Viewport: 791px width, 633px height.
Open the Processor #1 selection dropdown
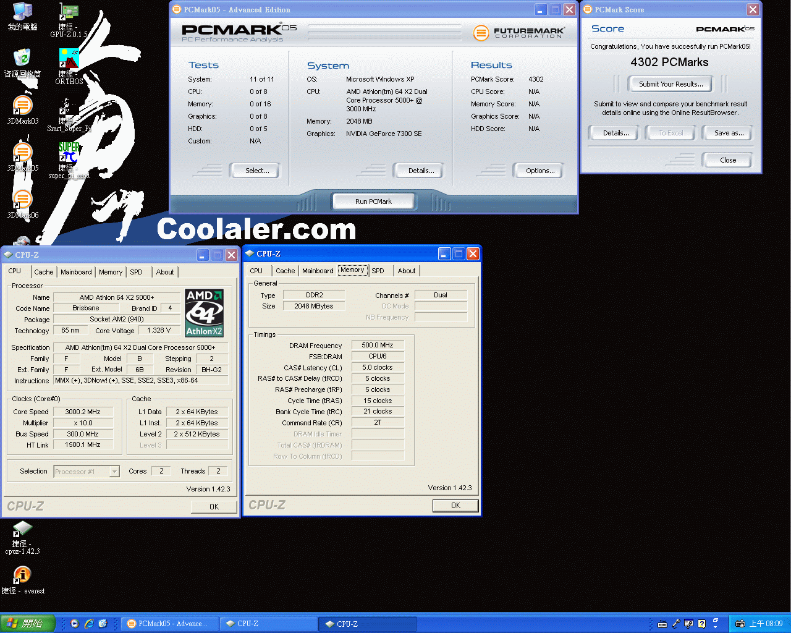pos(87,472)
